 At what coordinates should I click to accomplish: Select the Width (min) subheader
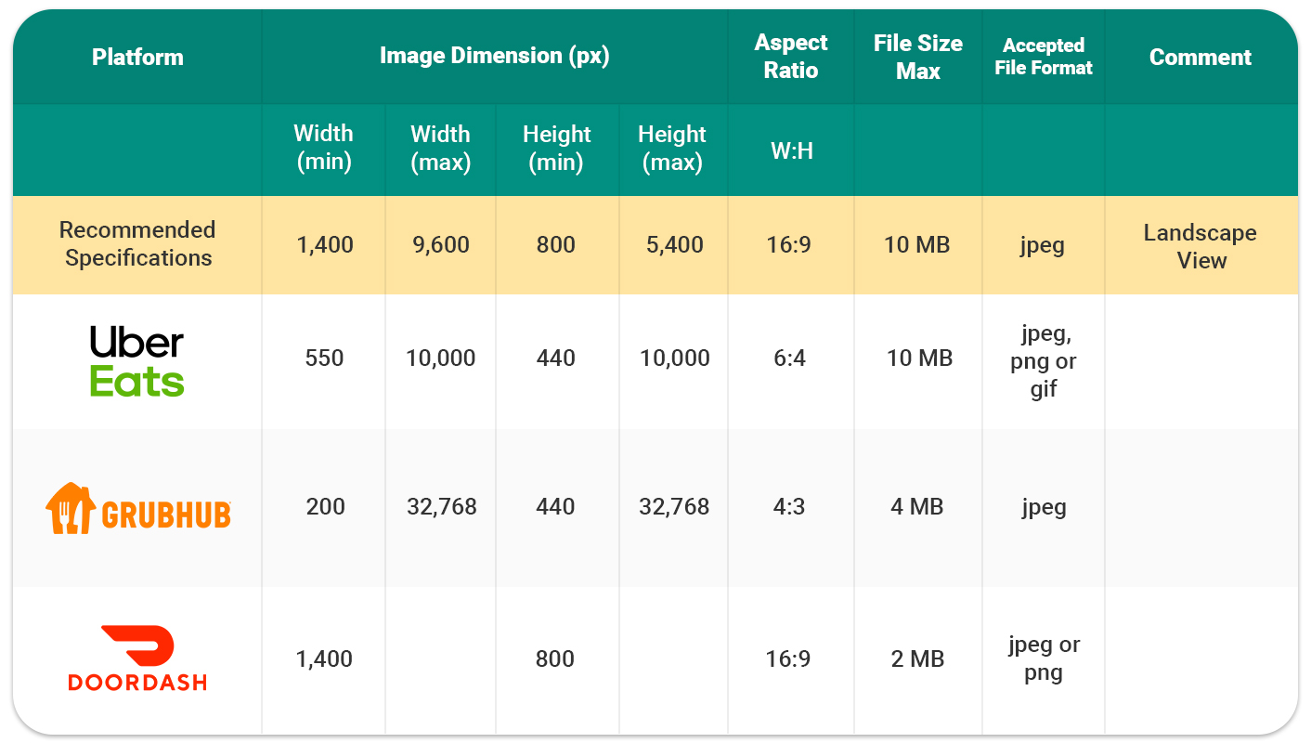point(323,148)
